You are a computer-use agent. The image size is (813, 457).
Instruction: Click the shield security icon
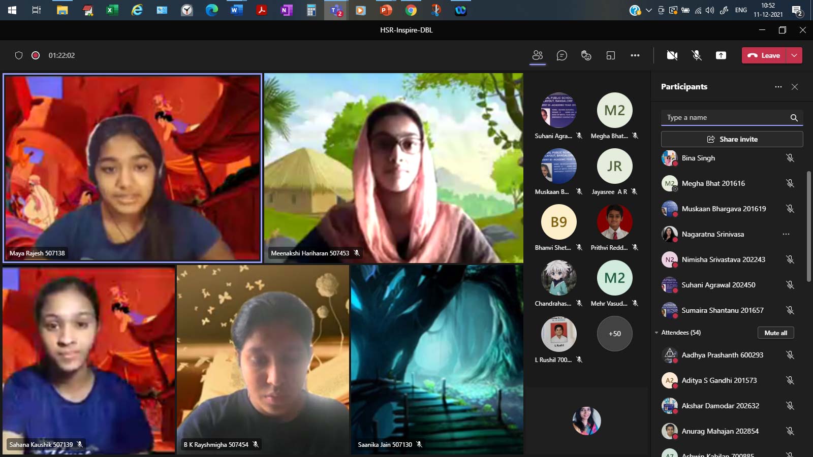(x=19, y=55)
